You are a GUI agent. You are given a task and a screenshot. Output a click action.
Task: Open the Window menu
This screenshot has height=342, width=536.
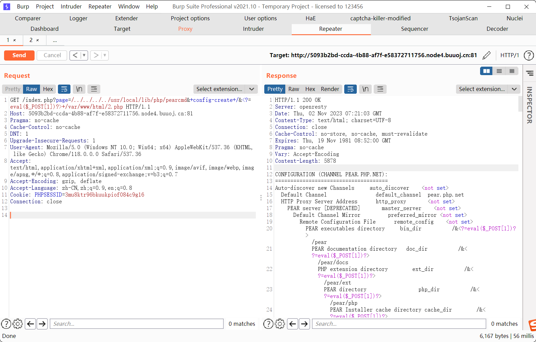coord(129,6)
